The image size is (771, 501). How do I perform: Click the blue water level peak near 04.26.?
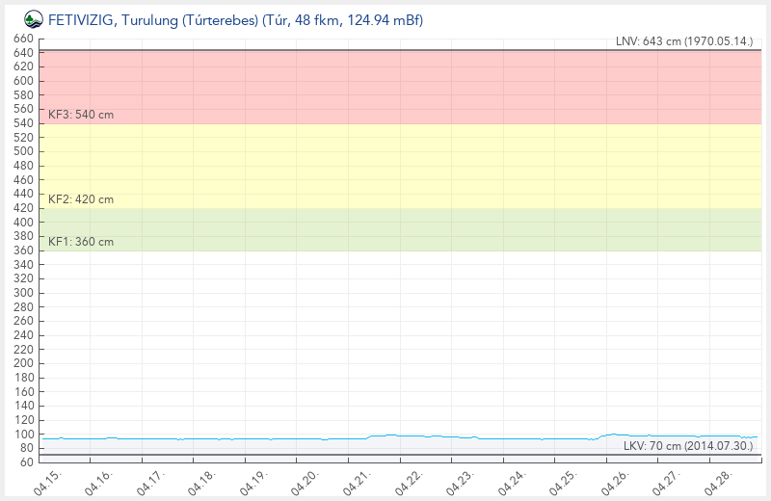(613, 435)
